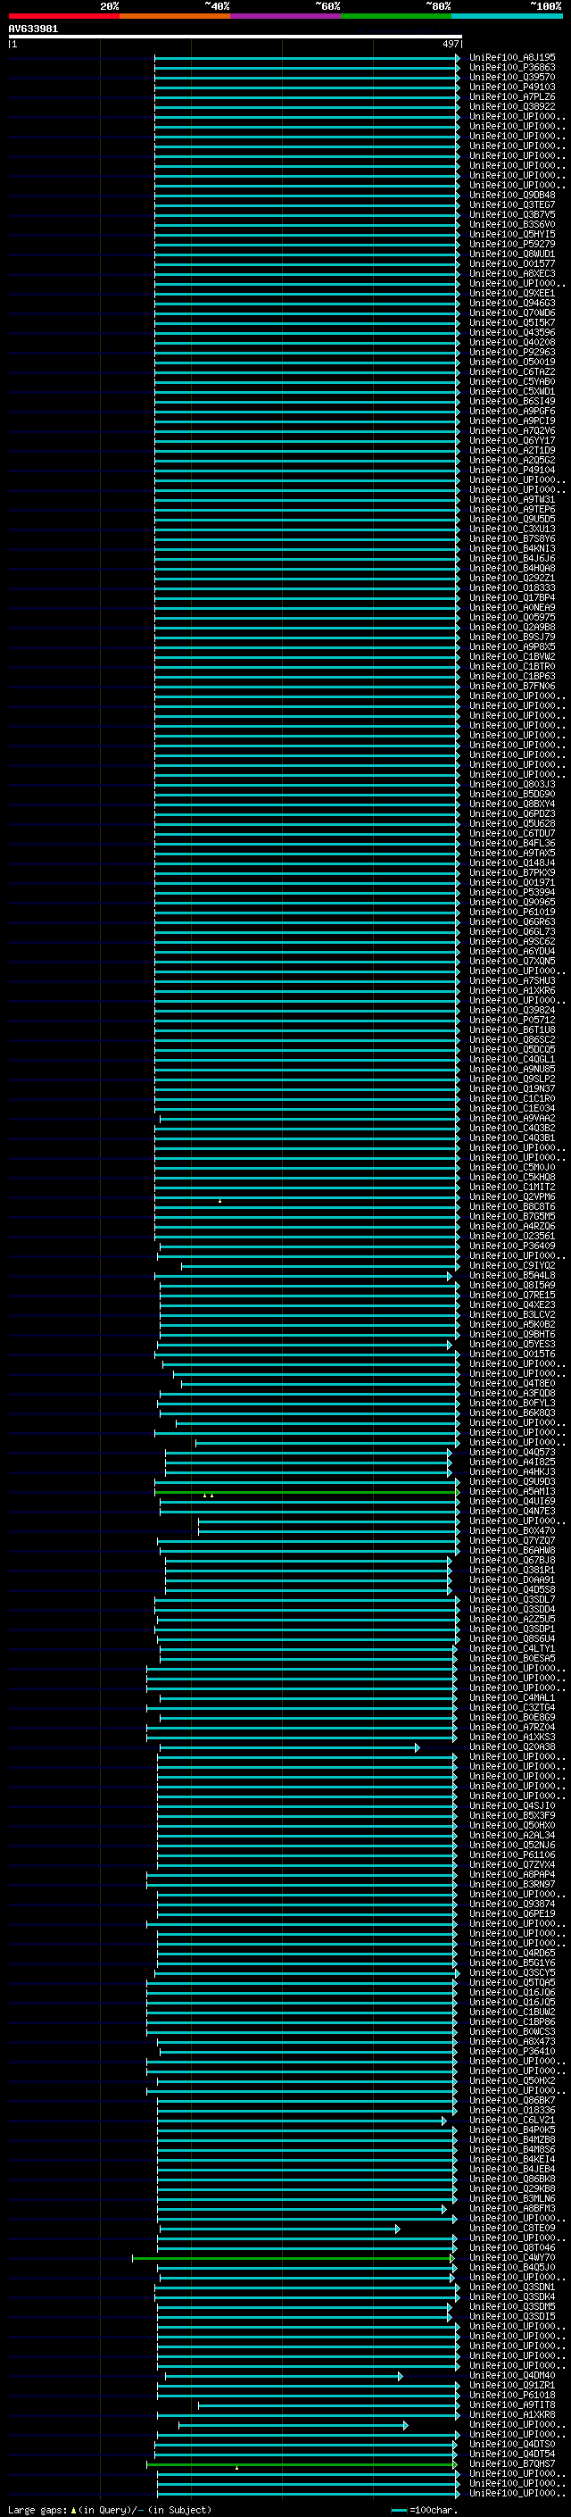Click the UniRef100_Q4DTS0 hit label
The height and width of the screenshot is (2517, 571).
click(x=511, y=2445)
